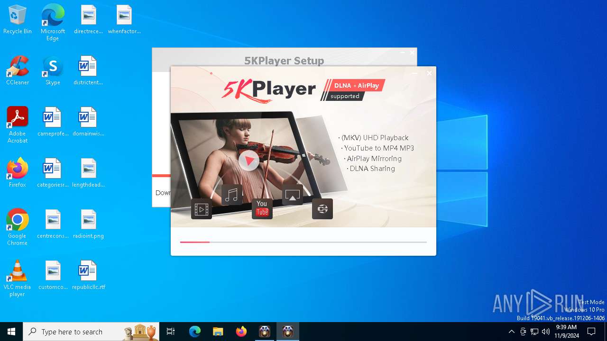Click the YouTube icon in 5KPlayer splash

(x=262, y=209)
